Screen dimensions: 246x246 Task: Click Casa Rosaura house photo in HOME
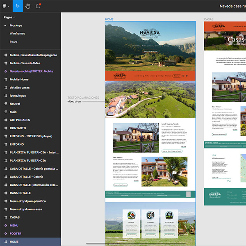coord(164,172)
